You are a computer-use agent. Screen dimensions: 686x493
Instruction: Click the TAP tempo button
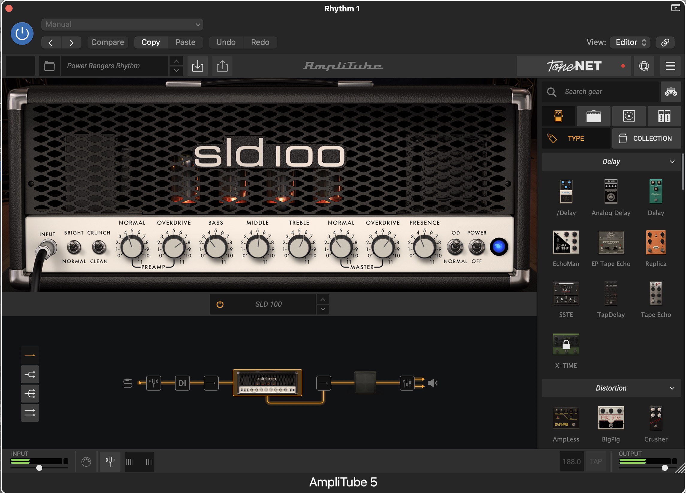596,462
